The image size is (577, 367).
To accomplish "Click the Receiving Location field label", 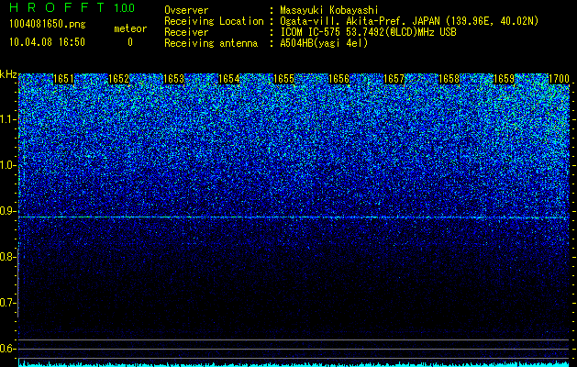I will pos(214,21).
